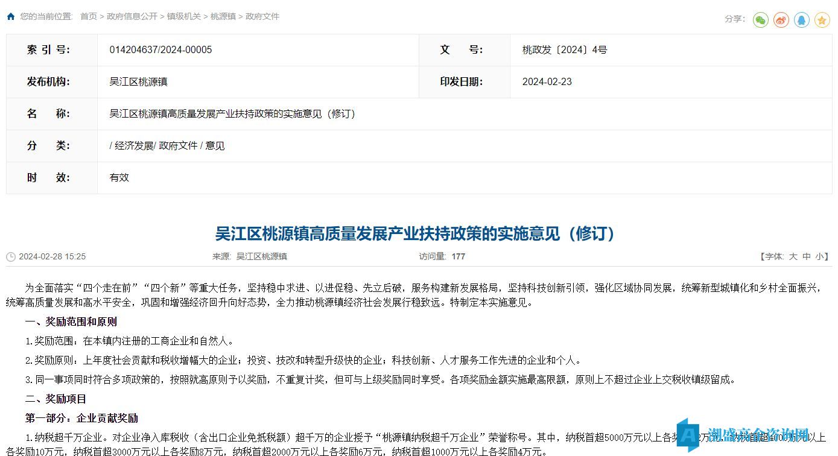Click issue date 2024-02-23

(547, 82)
